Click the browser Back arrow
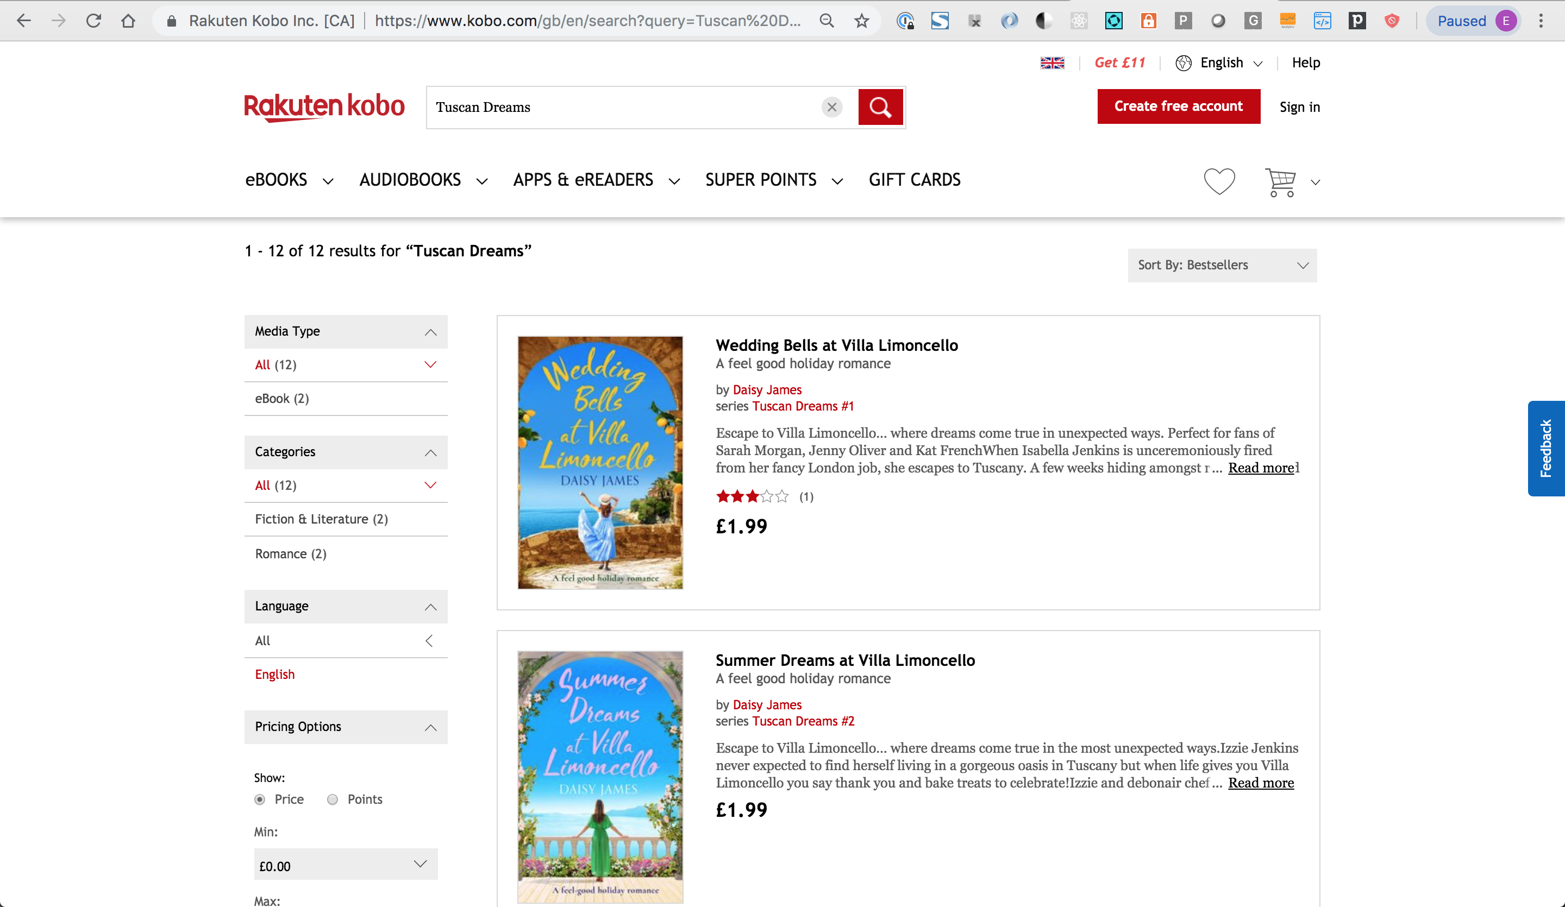The image size is (1565, 907). [23, 21]
